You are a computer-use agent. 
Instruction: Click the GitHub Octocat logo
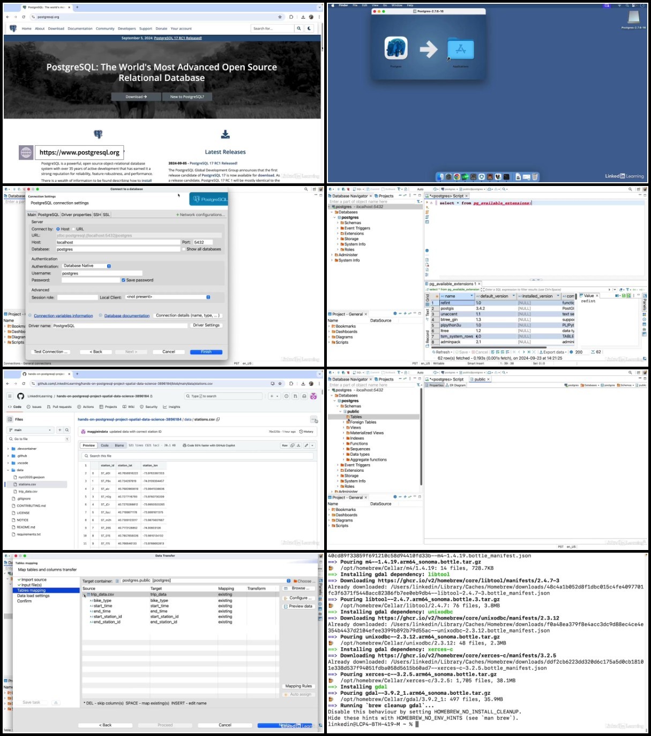(20, 396)
